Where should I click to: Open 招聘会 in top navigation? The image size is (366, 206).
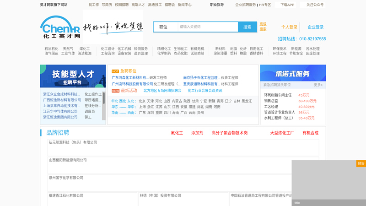click(x=170, y=5)
